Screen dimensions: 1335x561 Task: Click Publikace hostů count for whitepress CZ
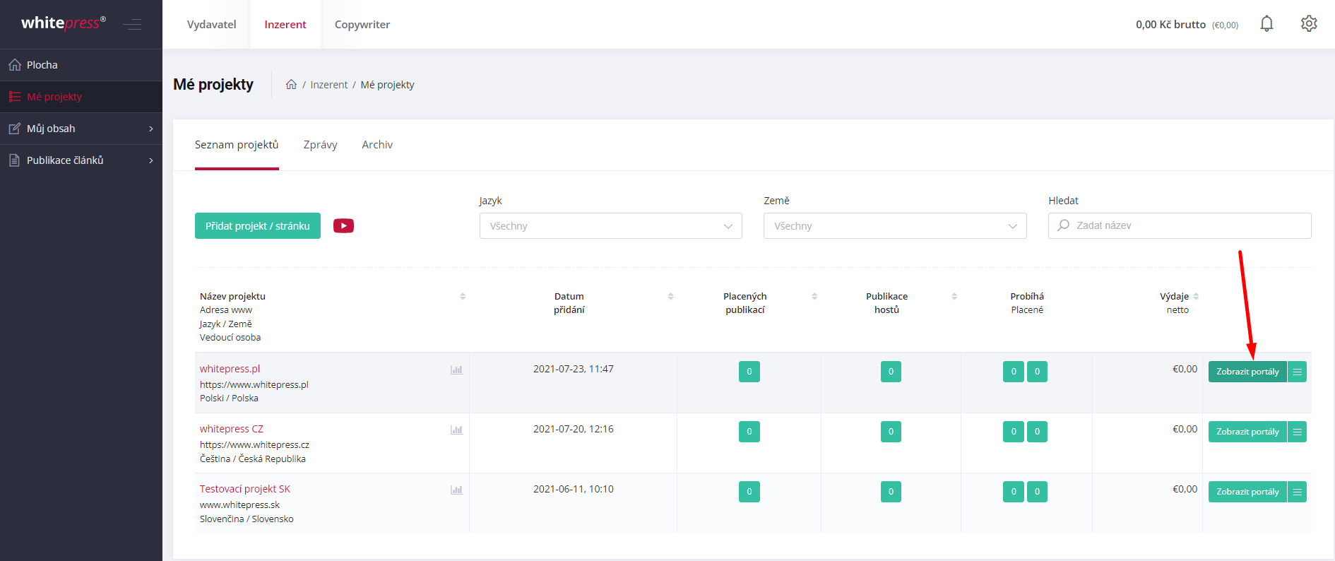tap(891, 432)
